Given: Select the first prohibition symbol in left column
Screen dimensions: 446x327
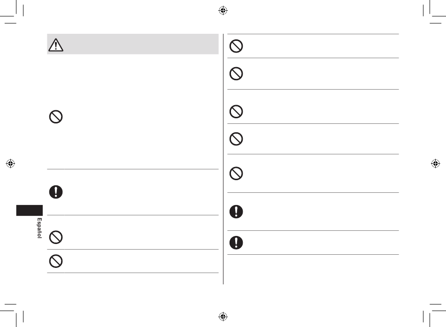Looking at the screenshot, I should coord(56,116).
